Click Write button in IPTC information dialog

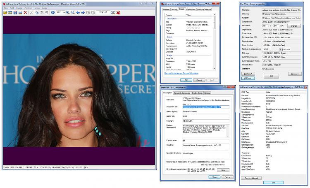[x=214, y=177]
